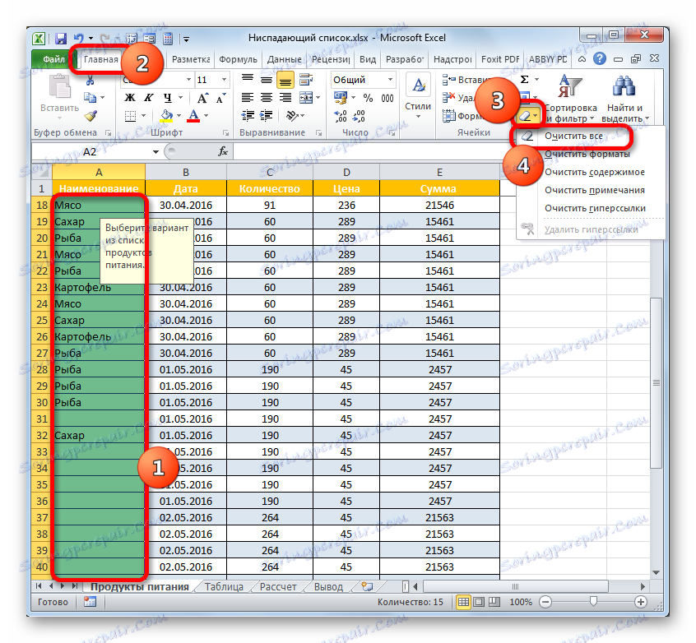The height and width of the screenshot is (643, 696).
Task: Toggle Bold formatting (Ж)
Action: [x=130, y=98]
